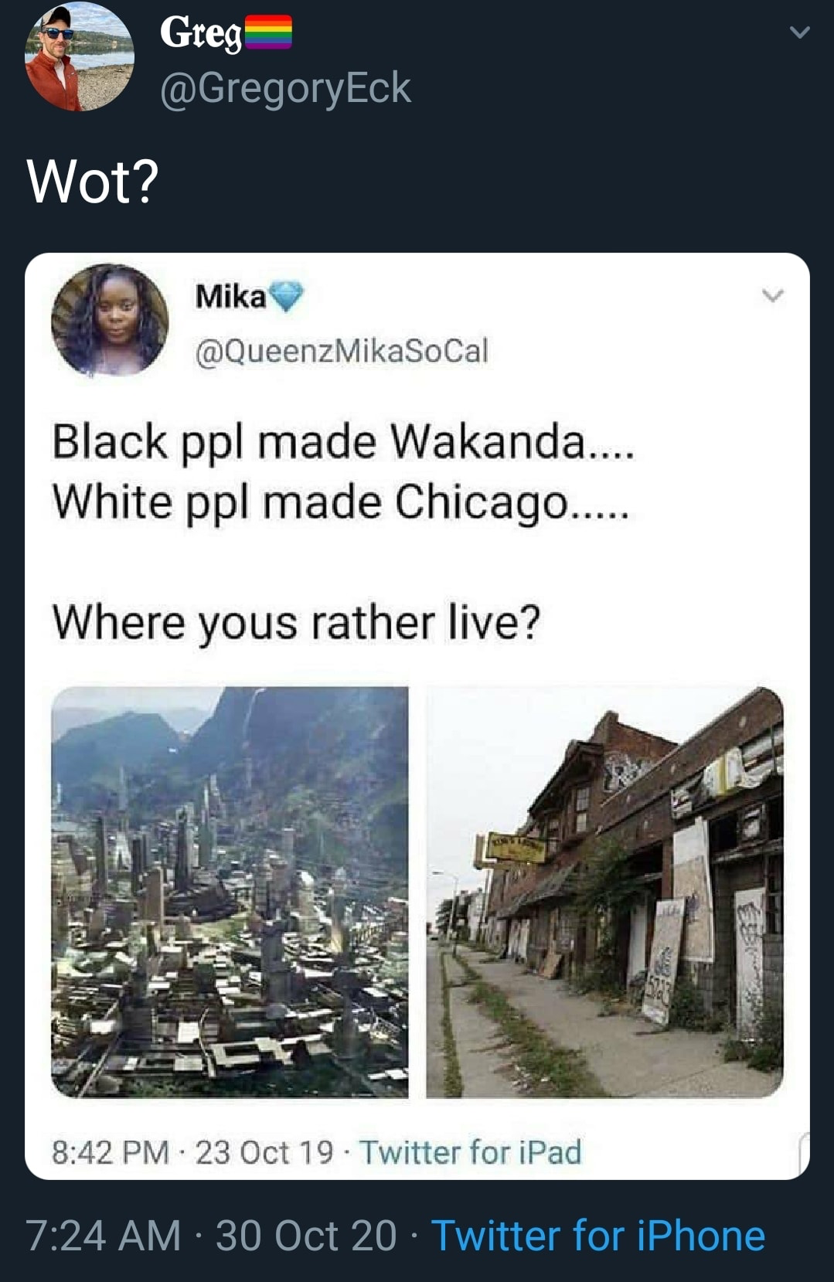View the Wakanda city image

click(x=230, y=892)
